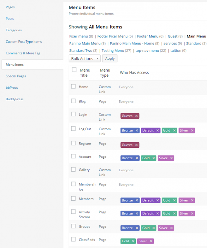The height and width of the screenshot is (248, 207).
Task: Filter by Testing Menu
Action: coord(113,51)
